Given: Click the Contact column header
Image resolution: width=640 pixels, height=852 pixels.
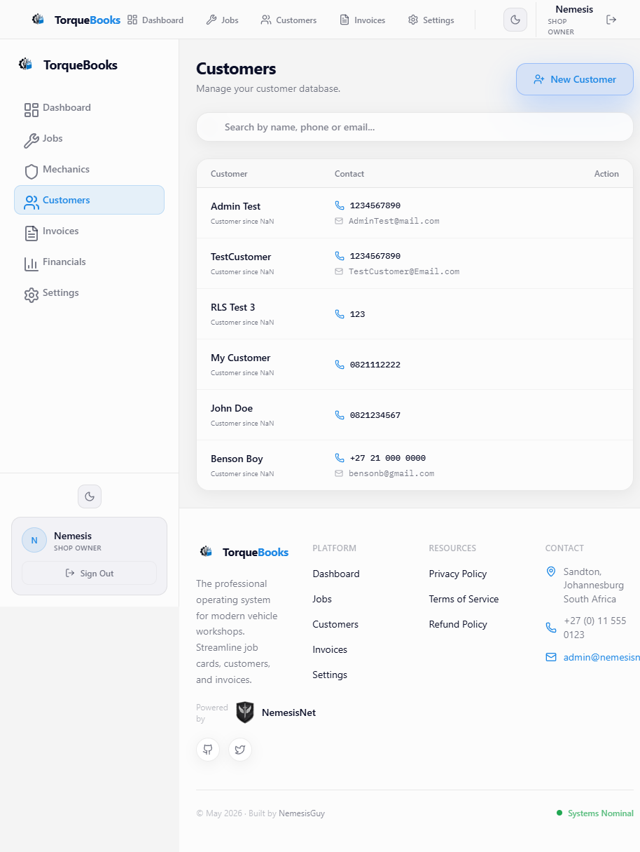Looking at the screenshot, I should coord(349,174).
